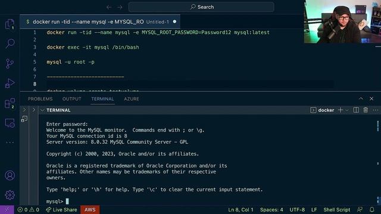The image size is (381, 214).
Task: Collapse the TERMINAL section chevron
Action: (42, 111)
